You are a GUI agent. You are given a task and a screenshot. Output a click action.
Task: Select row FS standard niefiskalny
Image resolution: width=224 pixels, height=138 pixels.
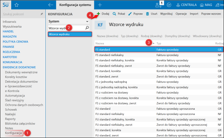click(159, 55)
